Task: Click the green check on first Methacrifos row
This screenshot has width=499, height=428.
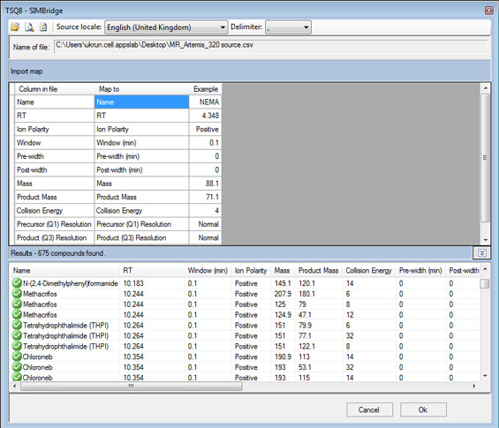Action: click(17, 294)
